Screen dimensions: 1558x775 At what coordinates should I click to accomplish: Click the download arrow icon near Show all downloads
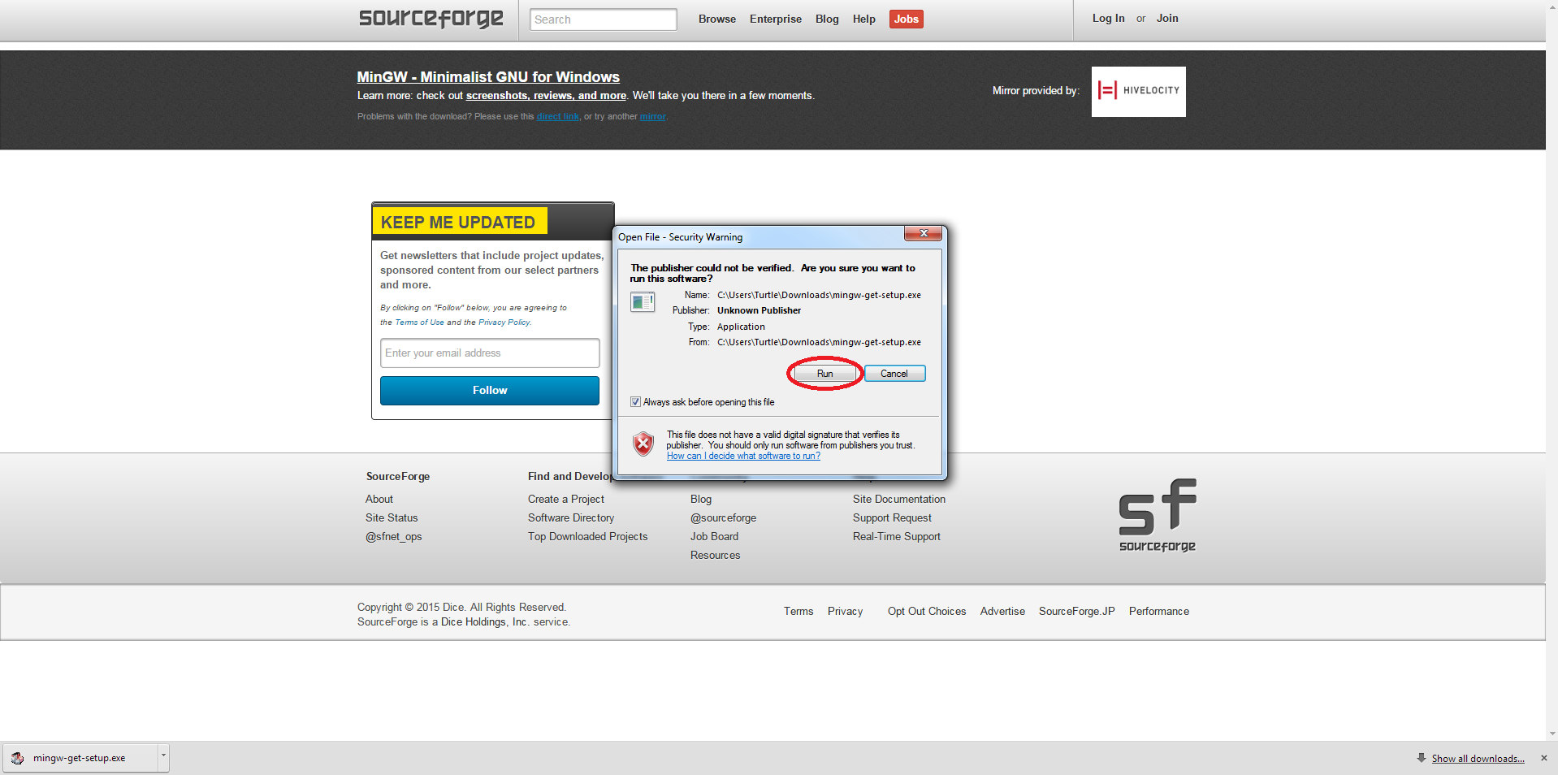click(x=1421, y=758)
